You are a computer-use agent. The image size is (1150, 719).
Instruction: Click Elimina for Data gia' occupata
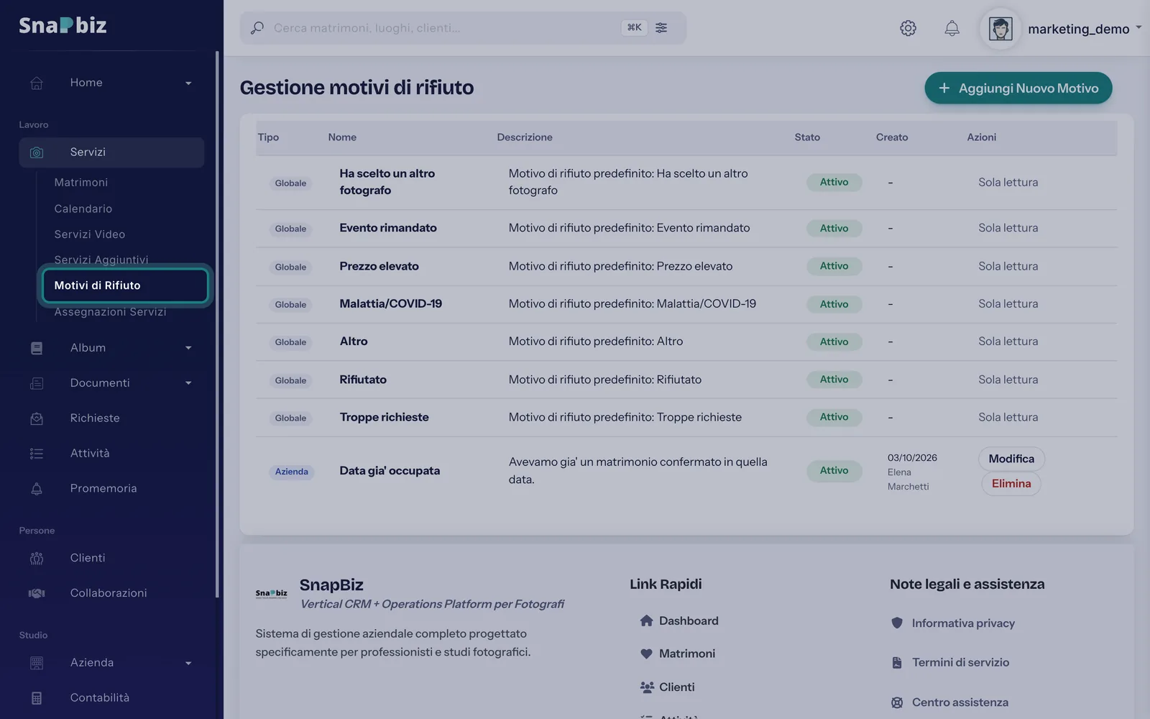pyautogui.click(x=1011, y=484)
